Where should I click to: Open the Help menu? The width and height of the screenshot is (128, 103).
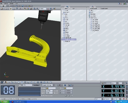16,4
